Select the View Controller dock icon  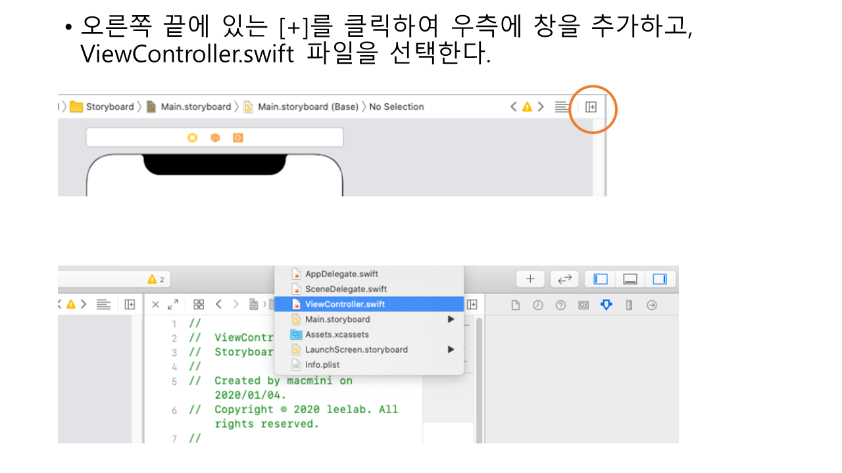[x=192, y=137]
